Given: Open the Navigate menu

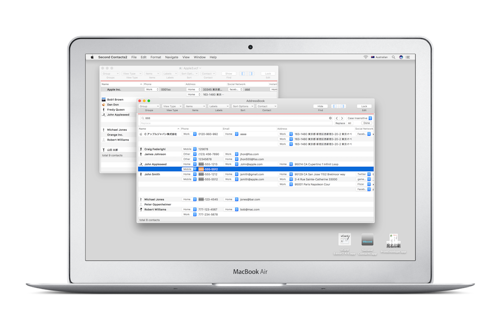Looking at the screenshot, I should (x=171, y=57).
